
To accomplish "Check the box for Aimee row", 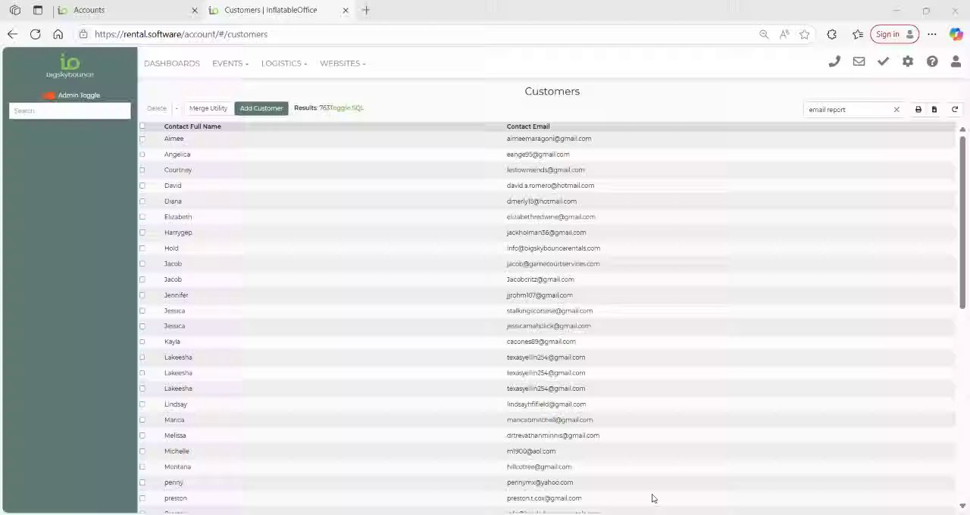I will [142, 139].
